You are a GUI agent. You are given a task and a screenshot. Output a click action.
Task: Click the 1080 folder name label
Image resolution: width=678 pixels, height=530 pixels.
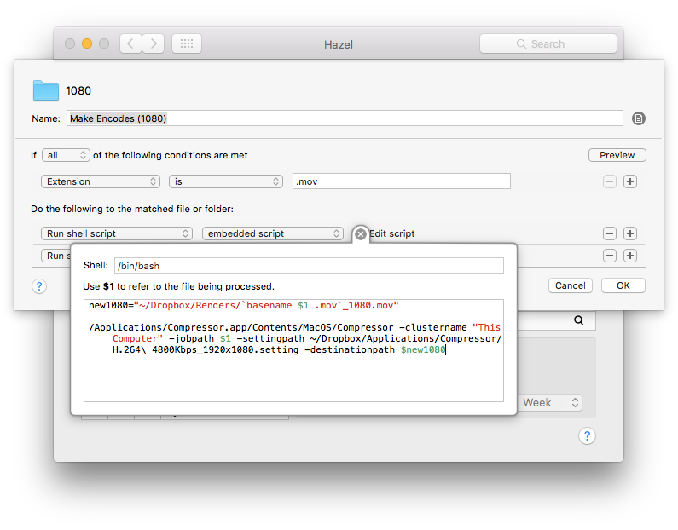[x=78, y=90]
